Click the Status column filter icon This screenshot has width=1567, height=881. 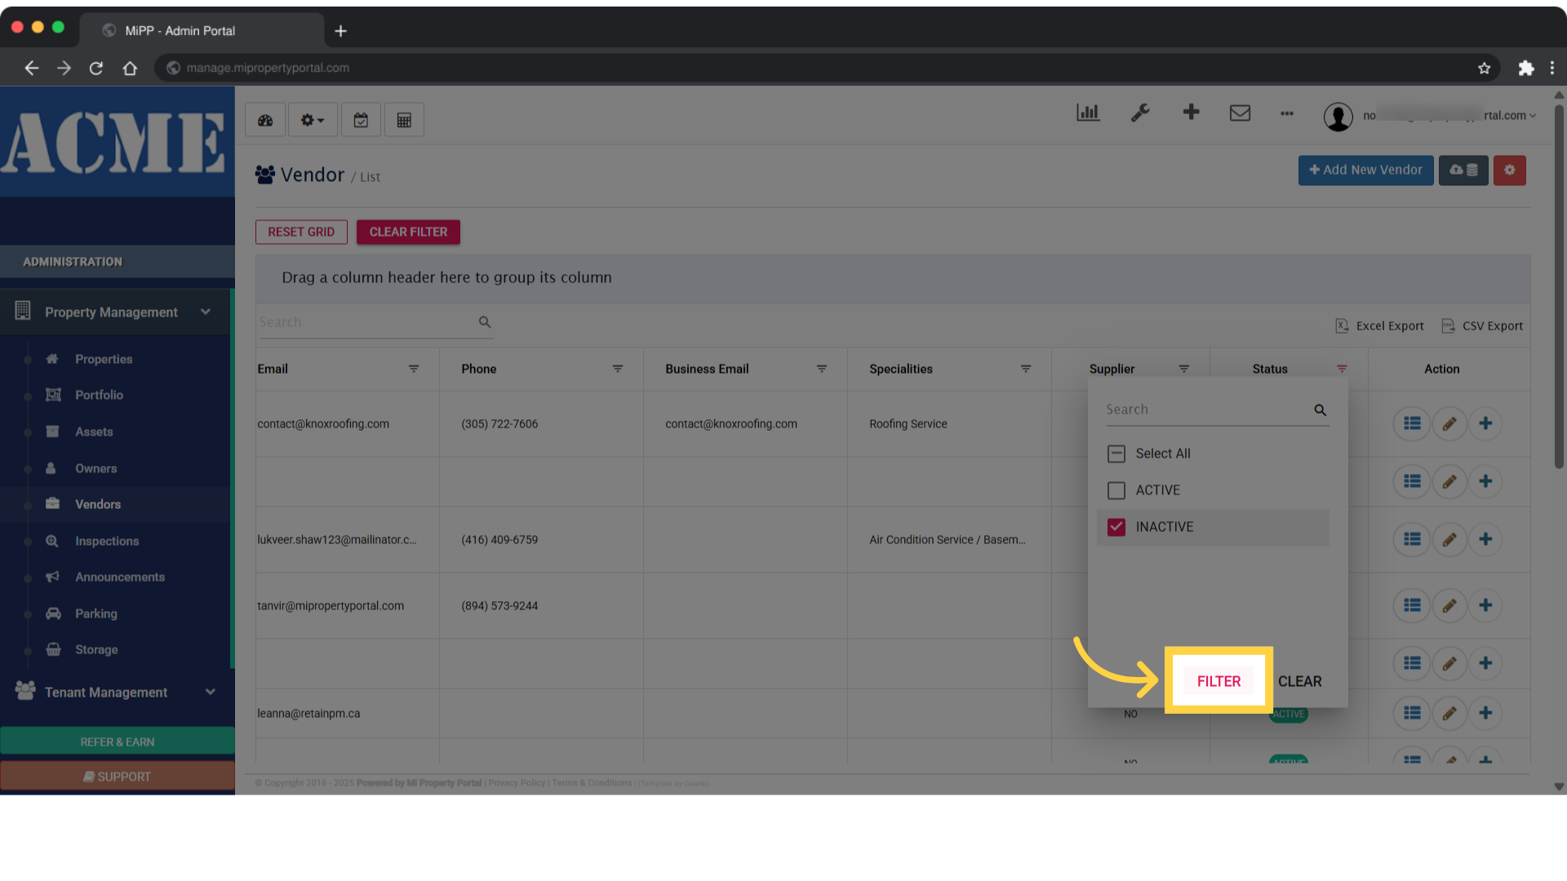[x=1342, y=369]
